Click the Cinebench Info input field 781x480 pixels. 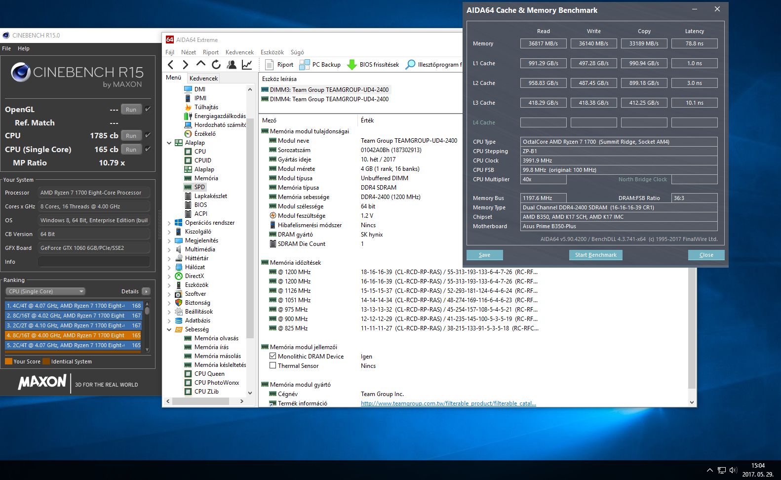94,262
